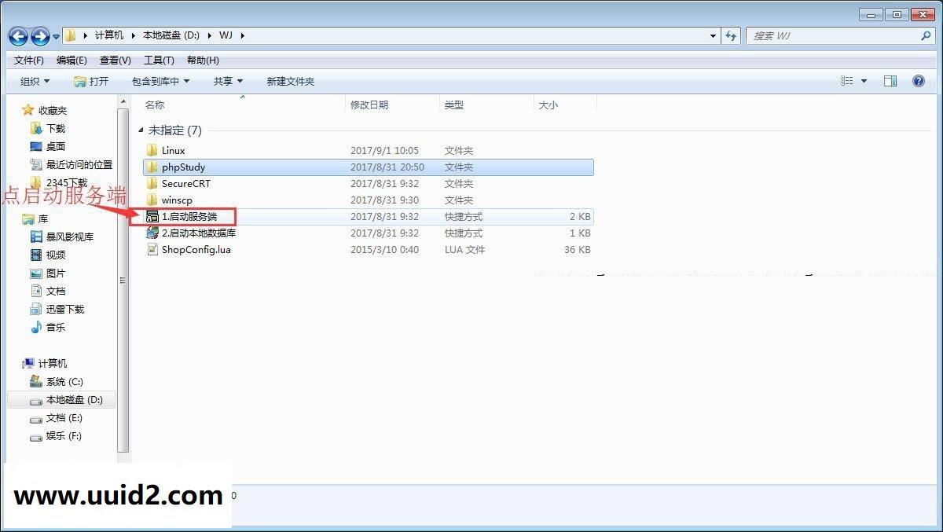Click the refresh icon next to address bar
Screen dimensions: 943x532
pos(732,35)
